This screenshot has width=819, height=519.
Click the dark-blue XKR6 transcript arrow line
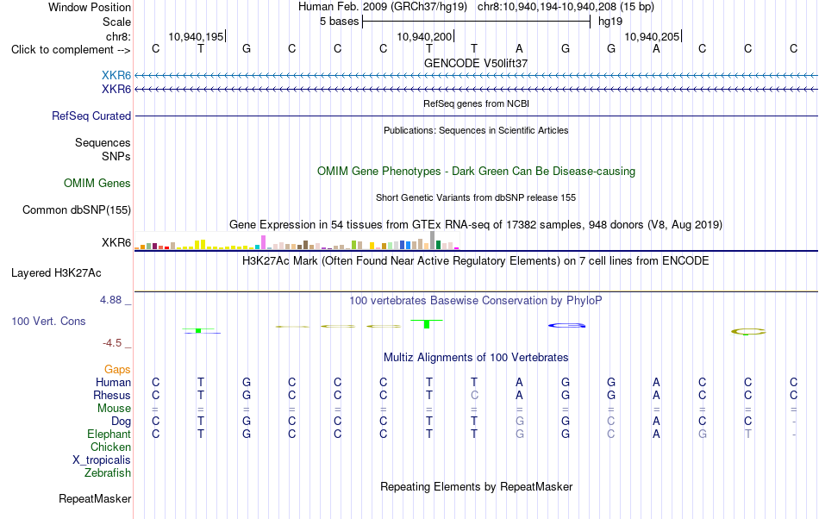click(476, 90)
